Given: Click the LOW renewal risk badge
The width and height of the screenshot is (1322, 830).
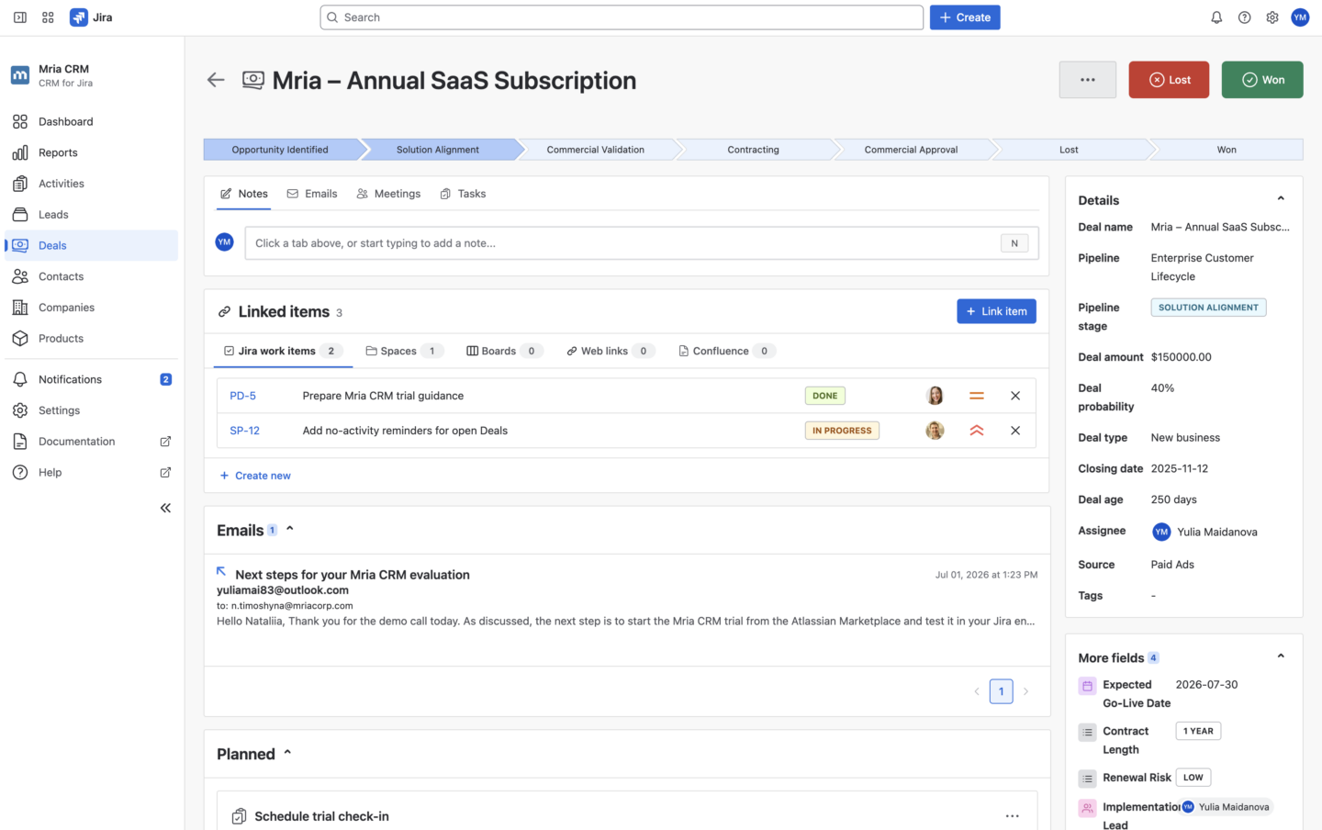Looking at the screenshot, I should [1193, 778].
